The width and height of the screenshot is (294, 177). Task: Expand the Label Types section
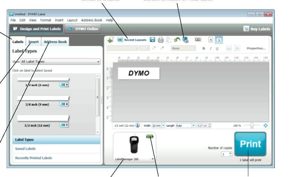(x=57, y=140)
